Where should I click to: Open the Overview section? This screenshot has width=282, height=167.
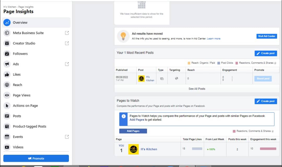tap(36, 22)
